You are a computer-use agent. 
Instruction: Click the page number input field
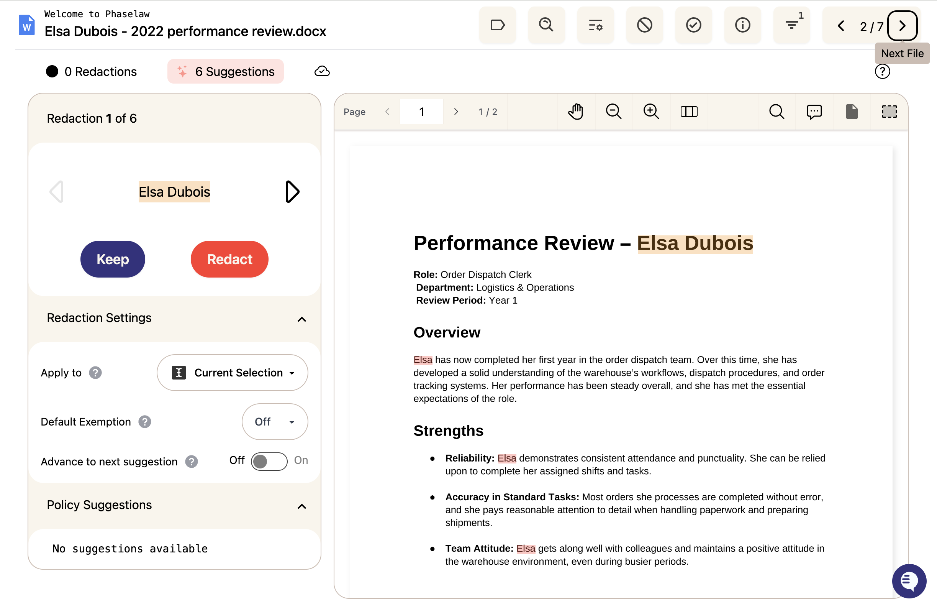click(422, 112)
